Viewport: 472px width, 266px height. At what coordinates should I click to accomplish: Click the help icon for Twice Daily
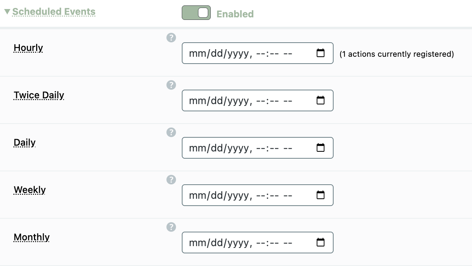(x=171, y=85)
